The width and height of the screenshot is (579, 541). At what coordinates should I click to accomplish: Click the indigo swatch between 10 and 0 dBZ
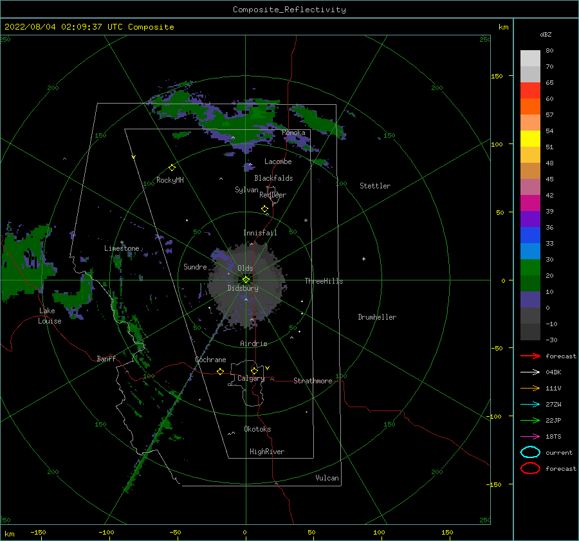pos(530,300)
